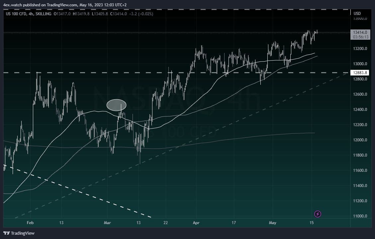Screen dimensions: 375x239
Task: Click the USD currency label
Action: (357, 13)
